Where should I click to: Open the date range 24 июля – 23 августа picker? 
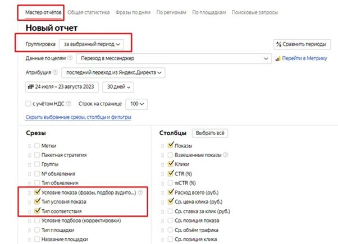pos(62,87)
